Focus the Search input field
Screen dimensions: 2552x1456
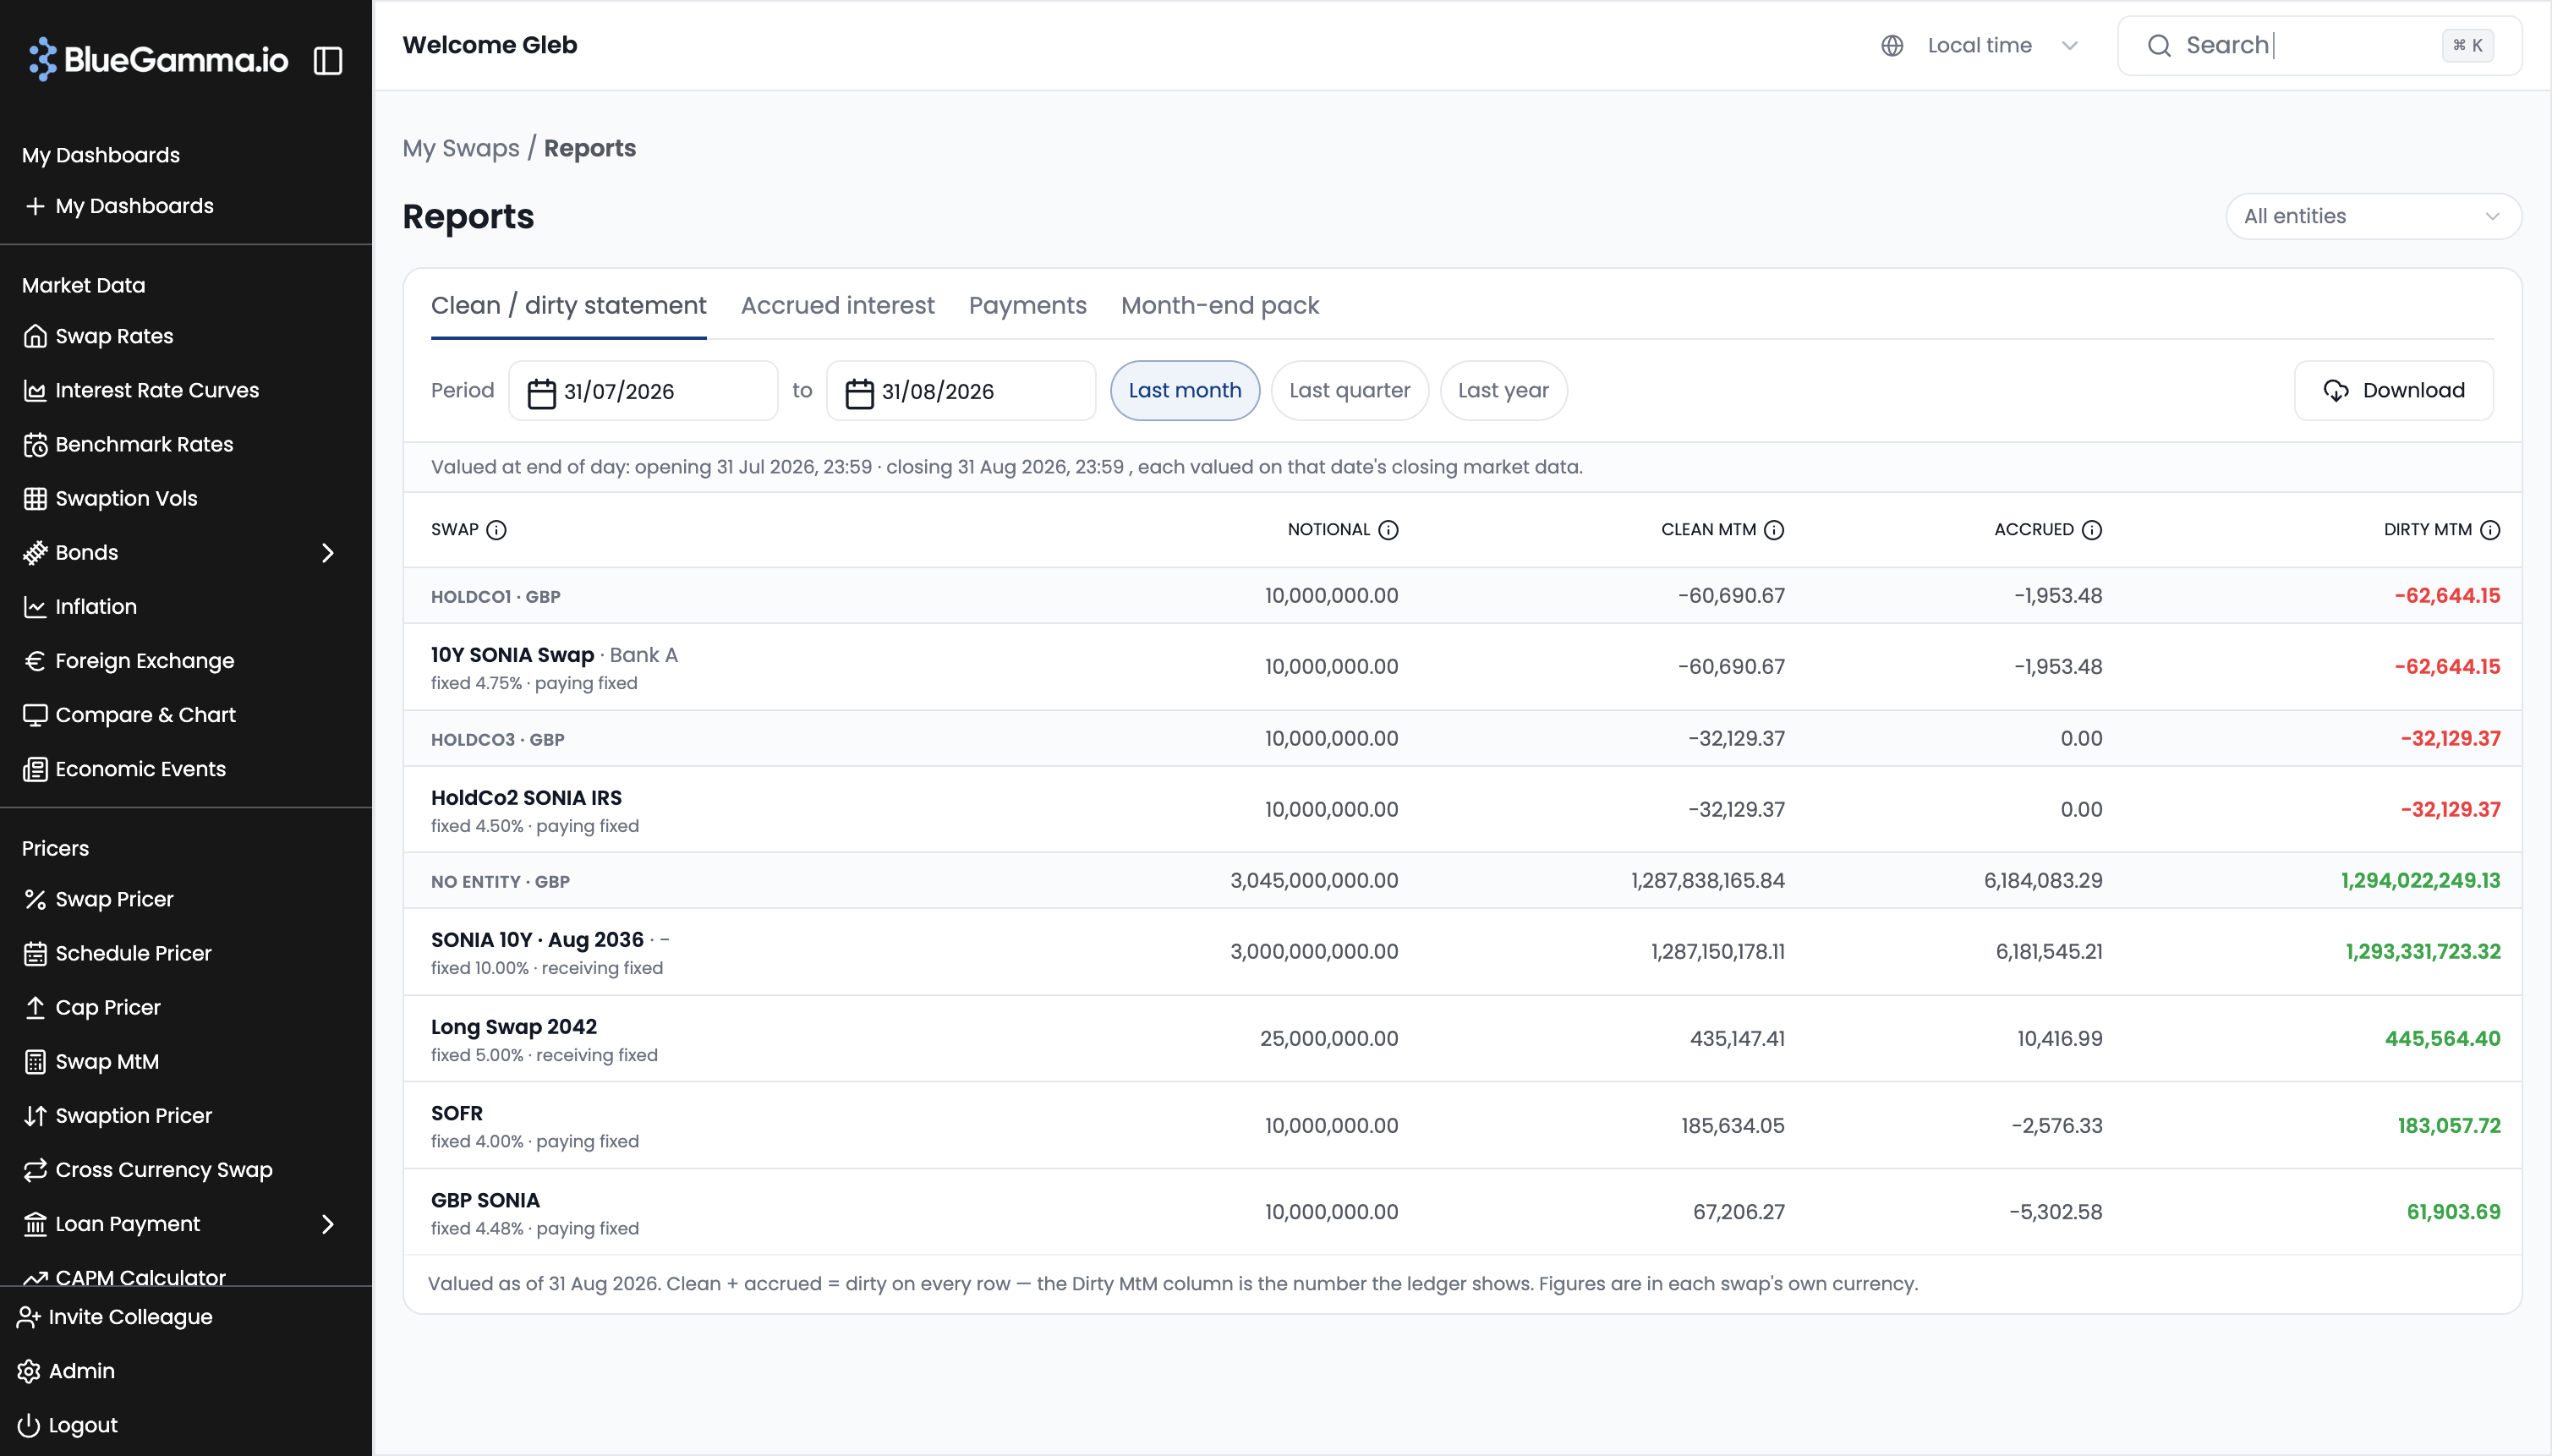[2319, 46]
